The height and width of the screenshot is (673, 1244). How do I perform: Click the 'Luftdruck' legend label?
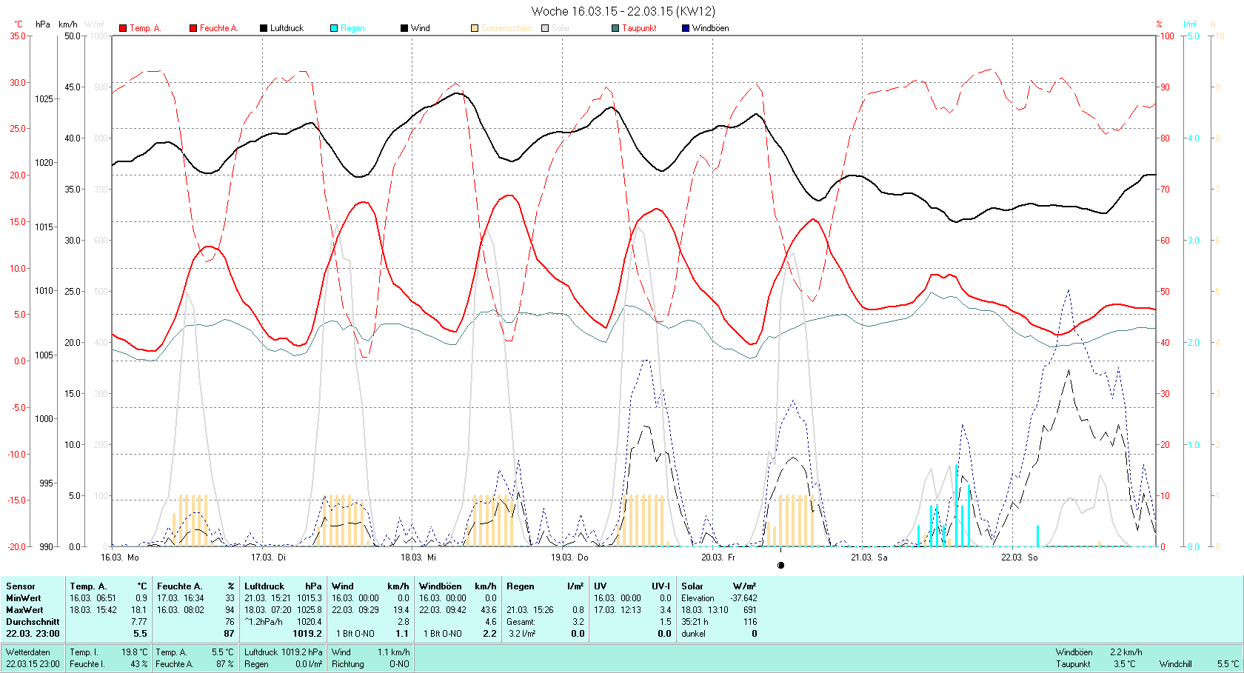click(287, 28)
